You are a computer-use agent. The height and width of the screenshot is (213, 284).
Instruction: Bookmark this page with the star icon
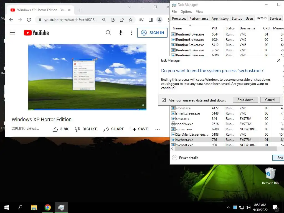[131, 20]
